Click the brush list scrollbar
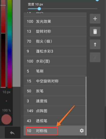 pos(86,106)
